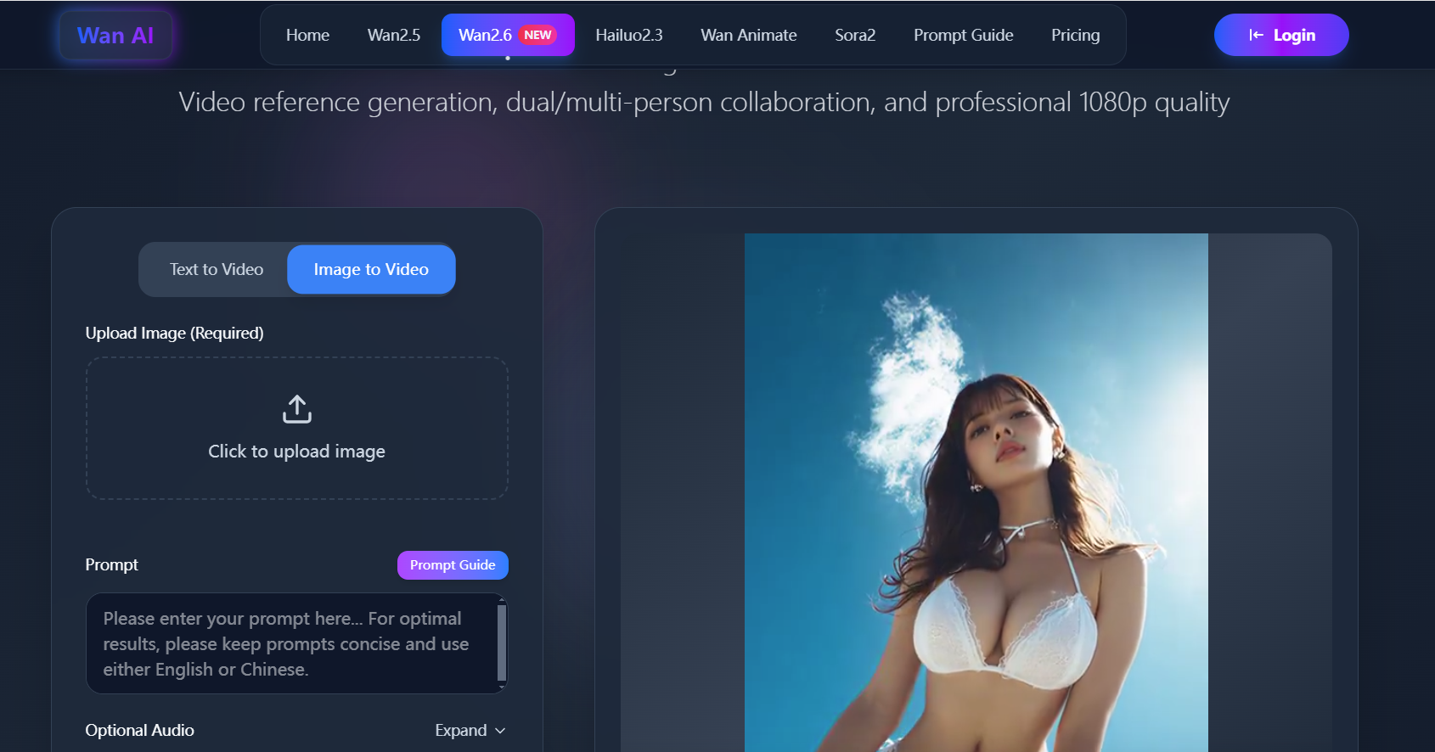
Task: View the Pricing page
Action: point(1075,35)
